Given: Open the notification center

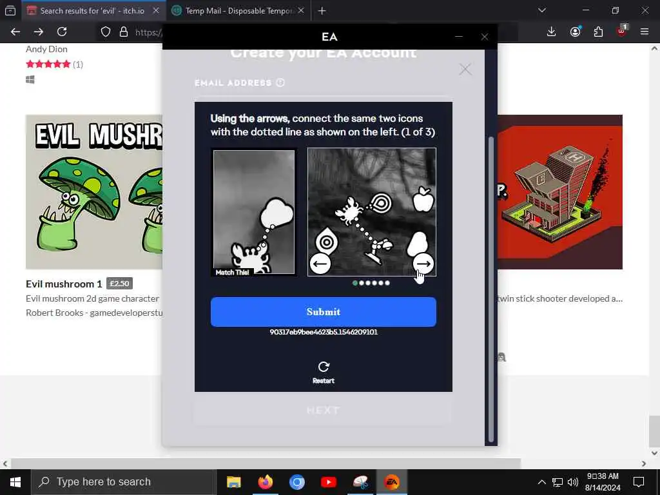Looking at the screenshot, I should coord(639,482).
